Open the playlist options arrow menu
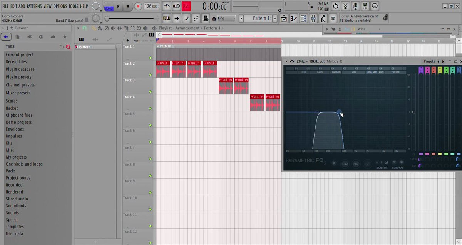 coord(79,28)
